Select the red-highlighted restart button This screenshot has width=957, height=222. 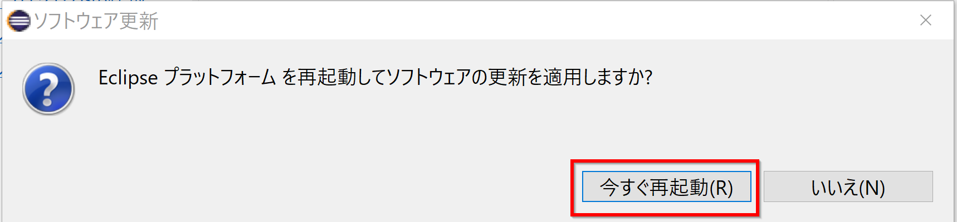click(666, 186)
